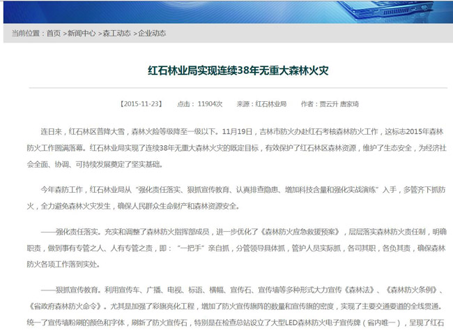Click the article title about 红石林业局

[x=227, y=71]
